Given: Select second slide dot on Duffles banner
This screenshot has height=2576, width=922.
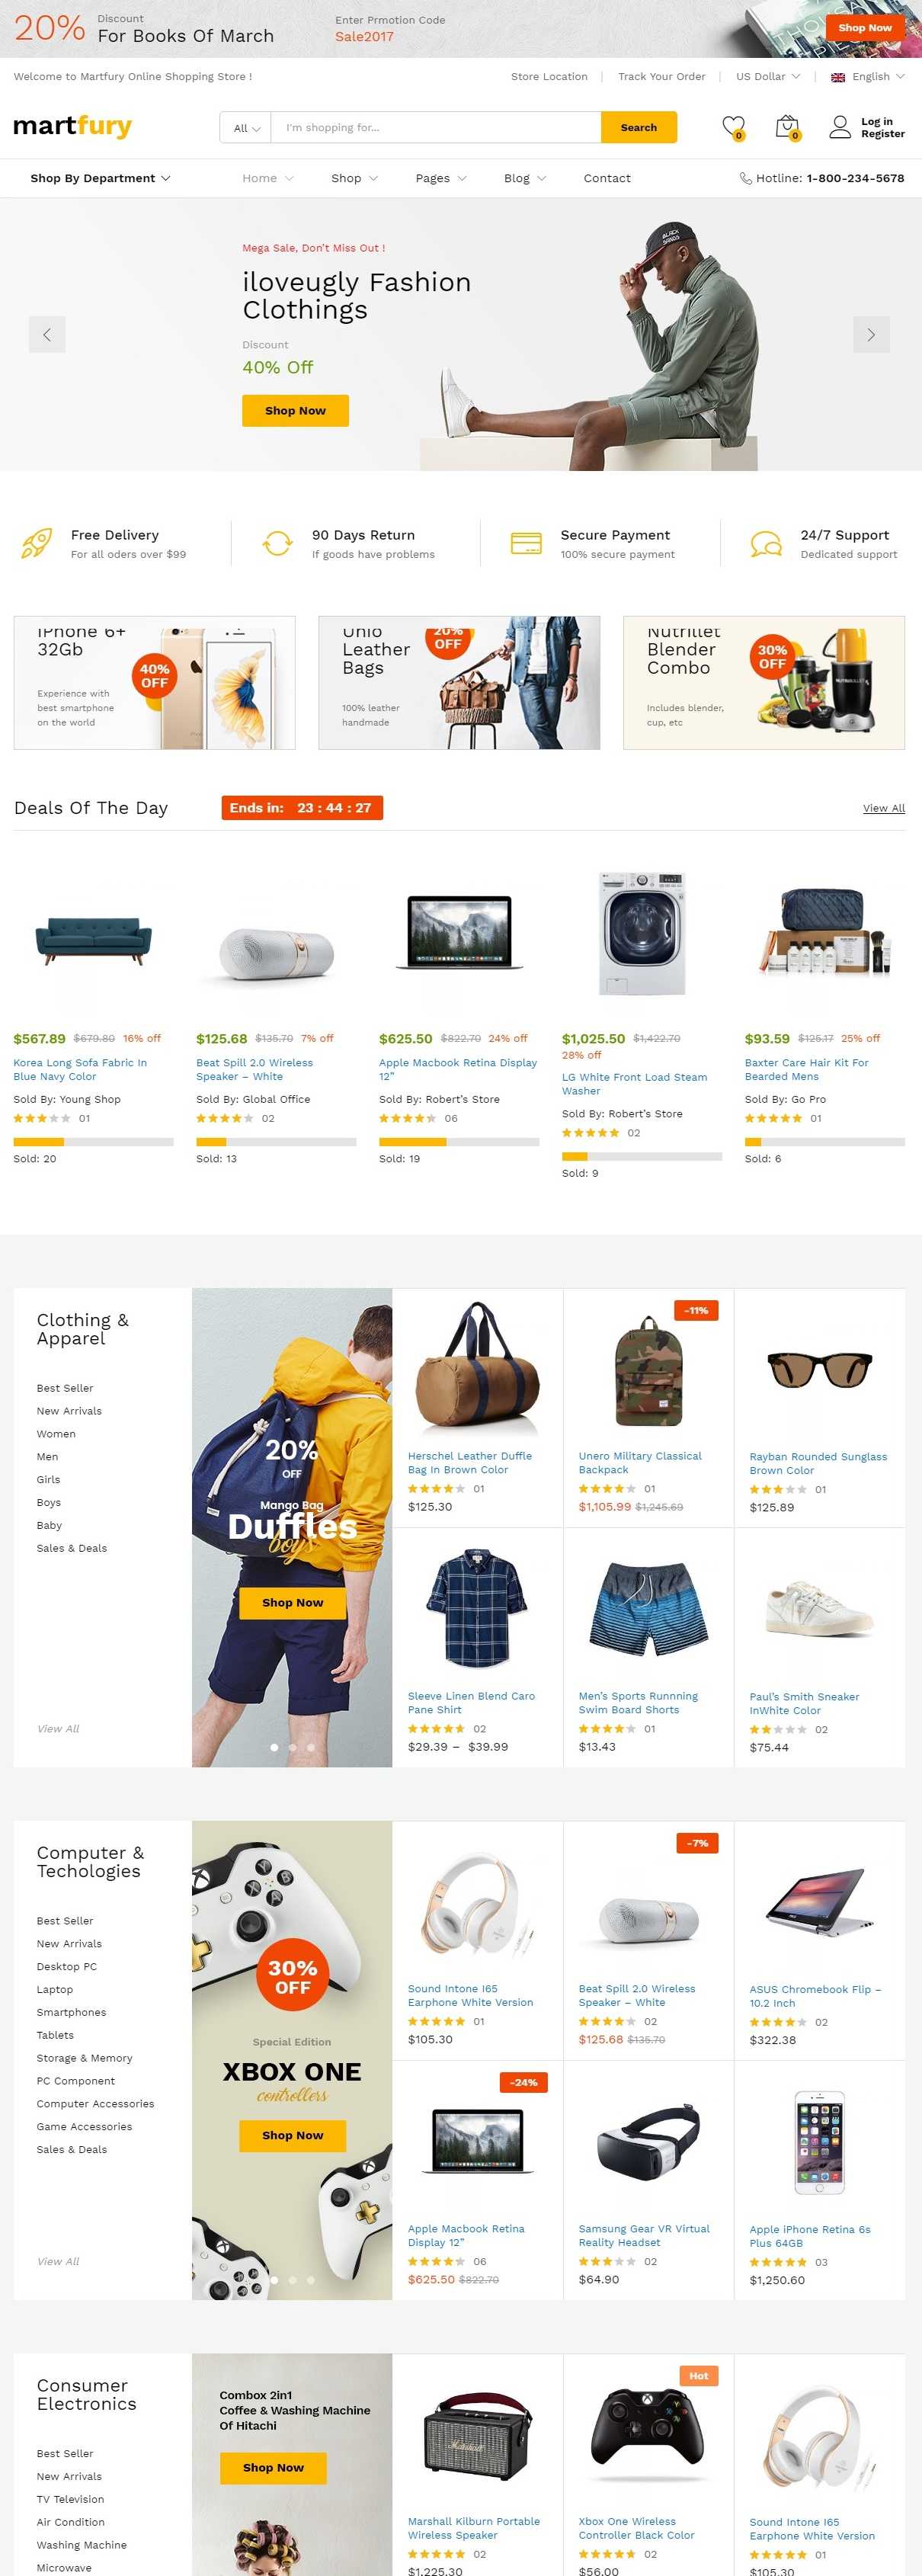Looking at the screenshot, I should tap(292, 1747).
